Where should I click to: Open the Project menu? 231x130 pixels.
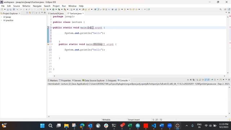[56, 6]
